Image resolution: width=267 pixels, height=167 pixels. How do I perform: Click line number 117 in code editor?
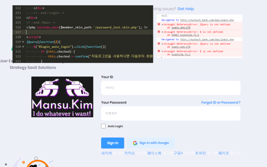click(x=18, y=32)
